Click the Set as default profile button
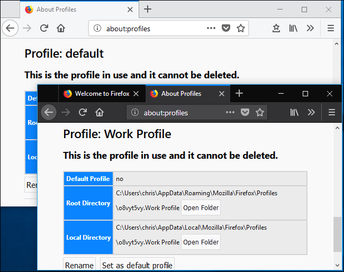The width and height of the screenshot is (344, 272). (x=137, y=265)
